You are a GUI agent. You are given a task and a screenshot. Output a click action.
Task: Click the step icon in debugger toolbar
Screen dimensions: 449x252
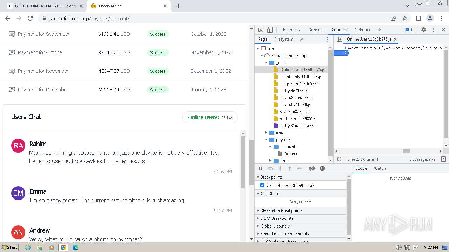[299, 168]
